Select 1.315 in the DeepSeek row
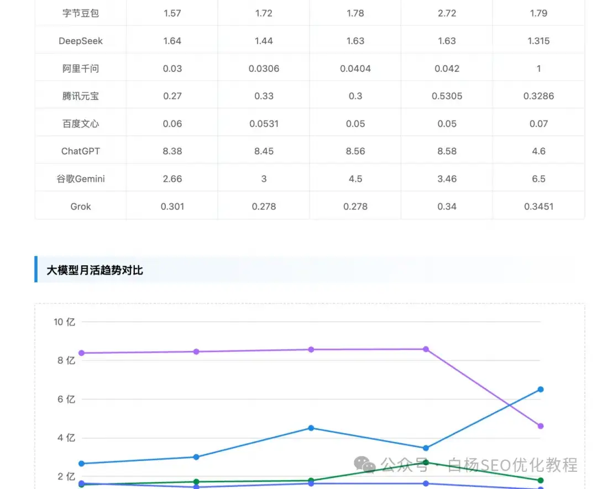This screenshot has width=597, height=489. coord(538,41)
